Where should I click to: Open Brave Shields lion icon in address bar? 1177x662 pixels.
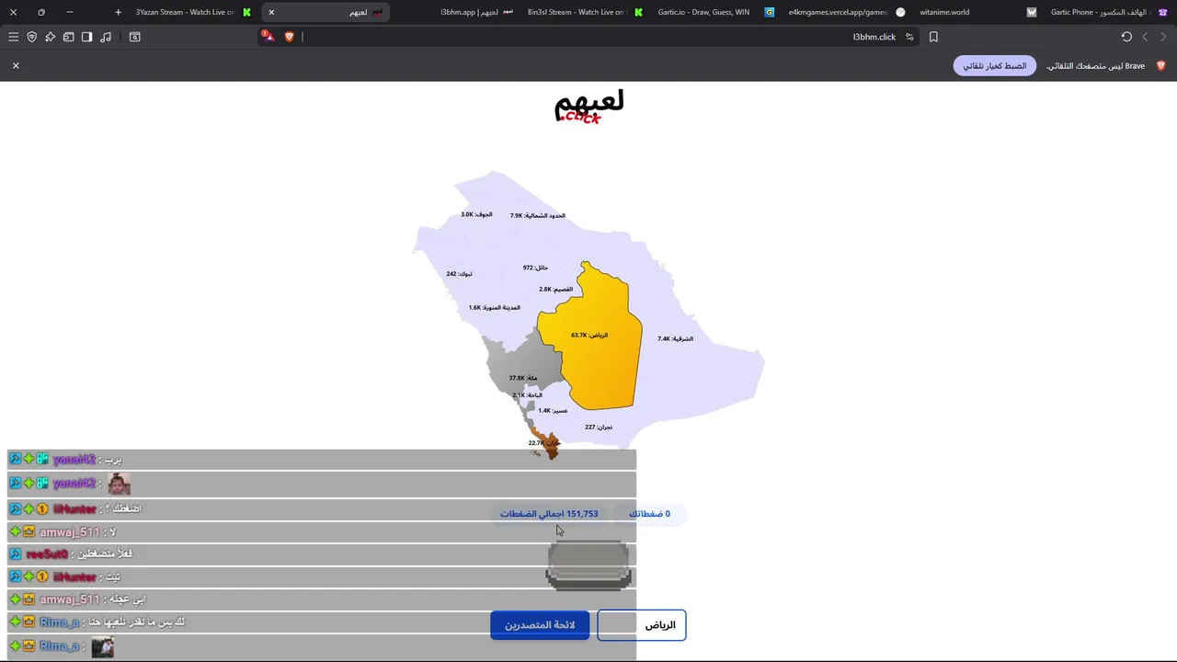click(289, 37)
